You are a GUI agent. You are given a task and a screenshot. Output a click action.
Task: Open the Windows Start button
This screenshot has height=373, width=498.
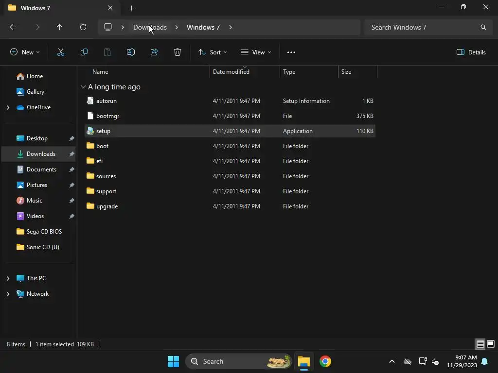174,361
